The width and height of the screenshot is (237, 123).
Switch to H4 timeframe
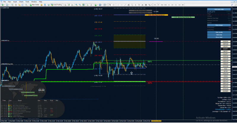coord(172,5)
